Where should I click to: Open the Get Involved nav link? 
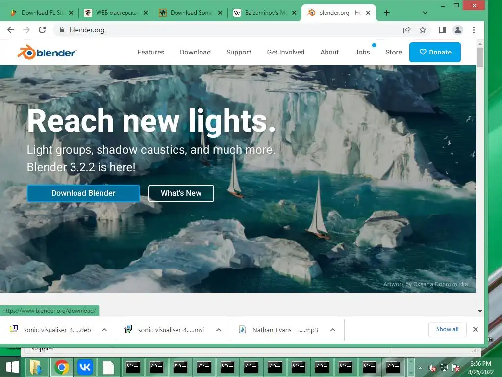(x=286, y=52)
